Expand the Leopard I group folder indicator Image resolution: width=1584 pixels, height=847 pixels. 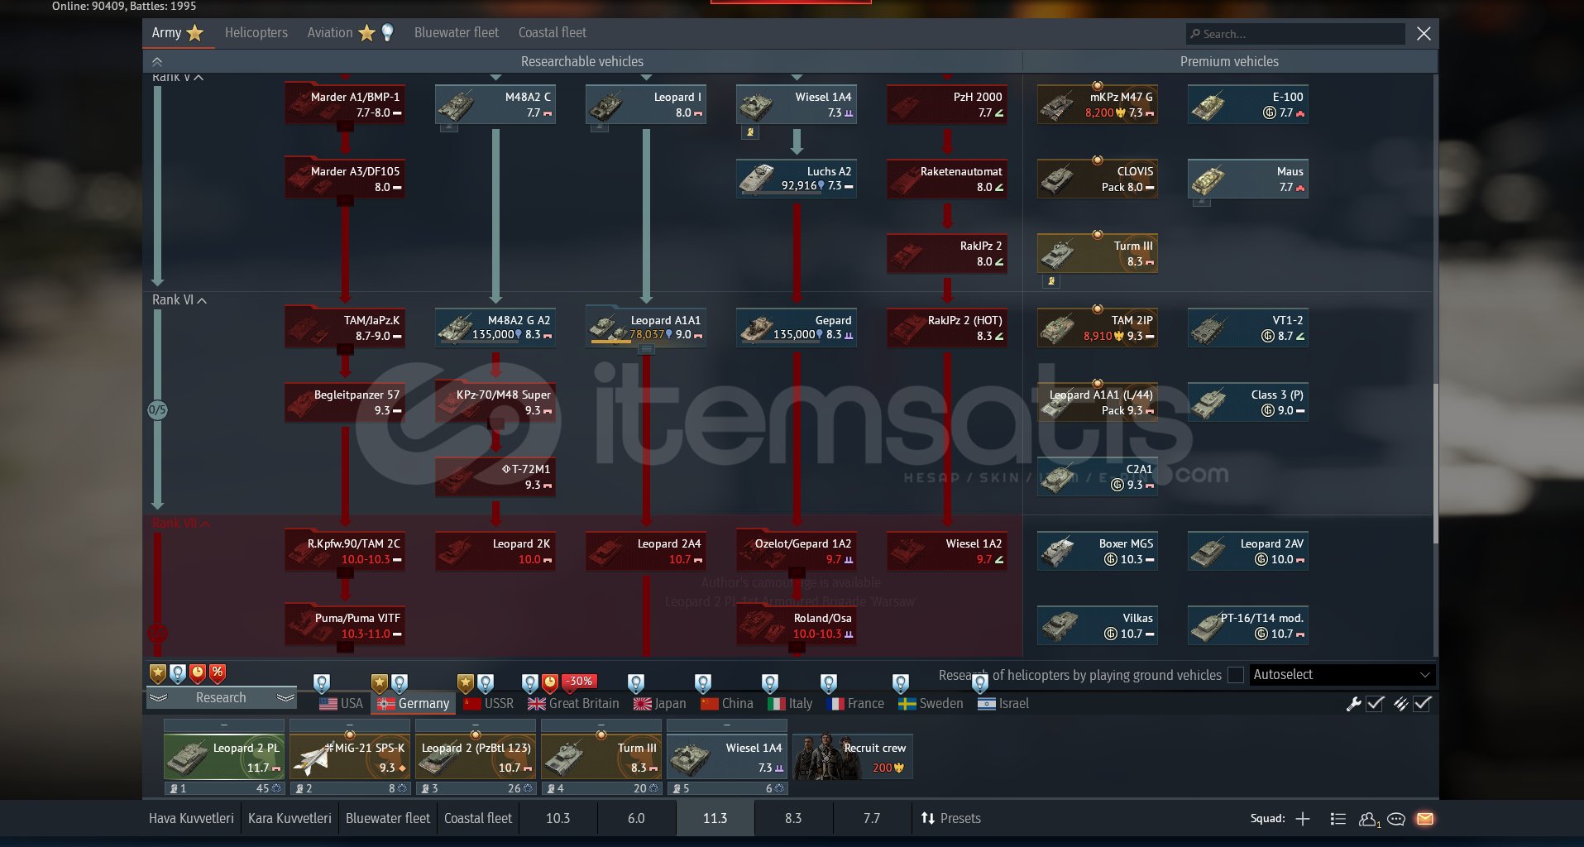point(600,128)
